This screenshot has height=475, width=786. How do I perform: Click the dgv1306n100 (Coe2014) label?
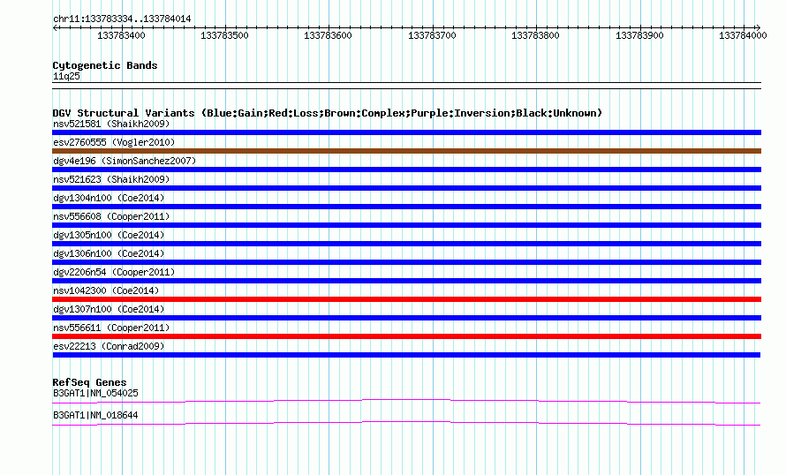click(109, 253)
